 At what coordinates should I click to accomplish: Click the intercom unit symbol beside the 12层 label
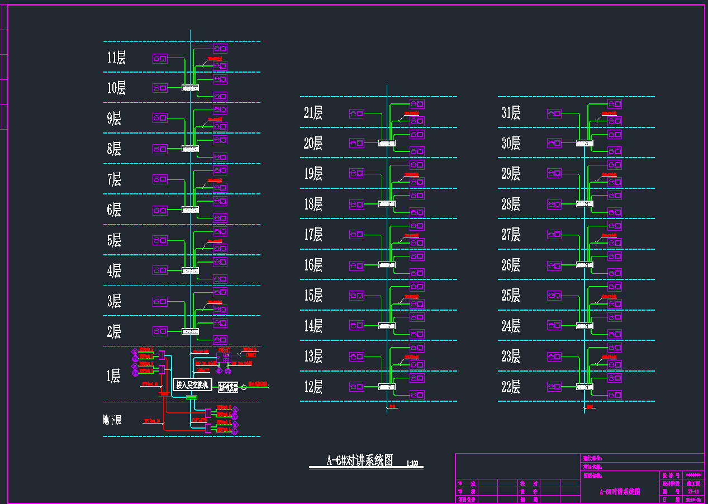(357, 386)
